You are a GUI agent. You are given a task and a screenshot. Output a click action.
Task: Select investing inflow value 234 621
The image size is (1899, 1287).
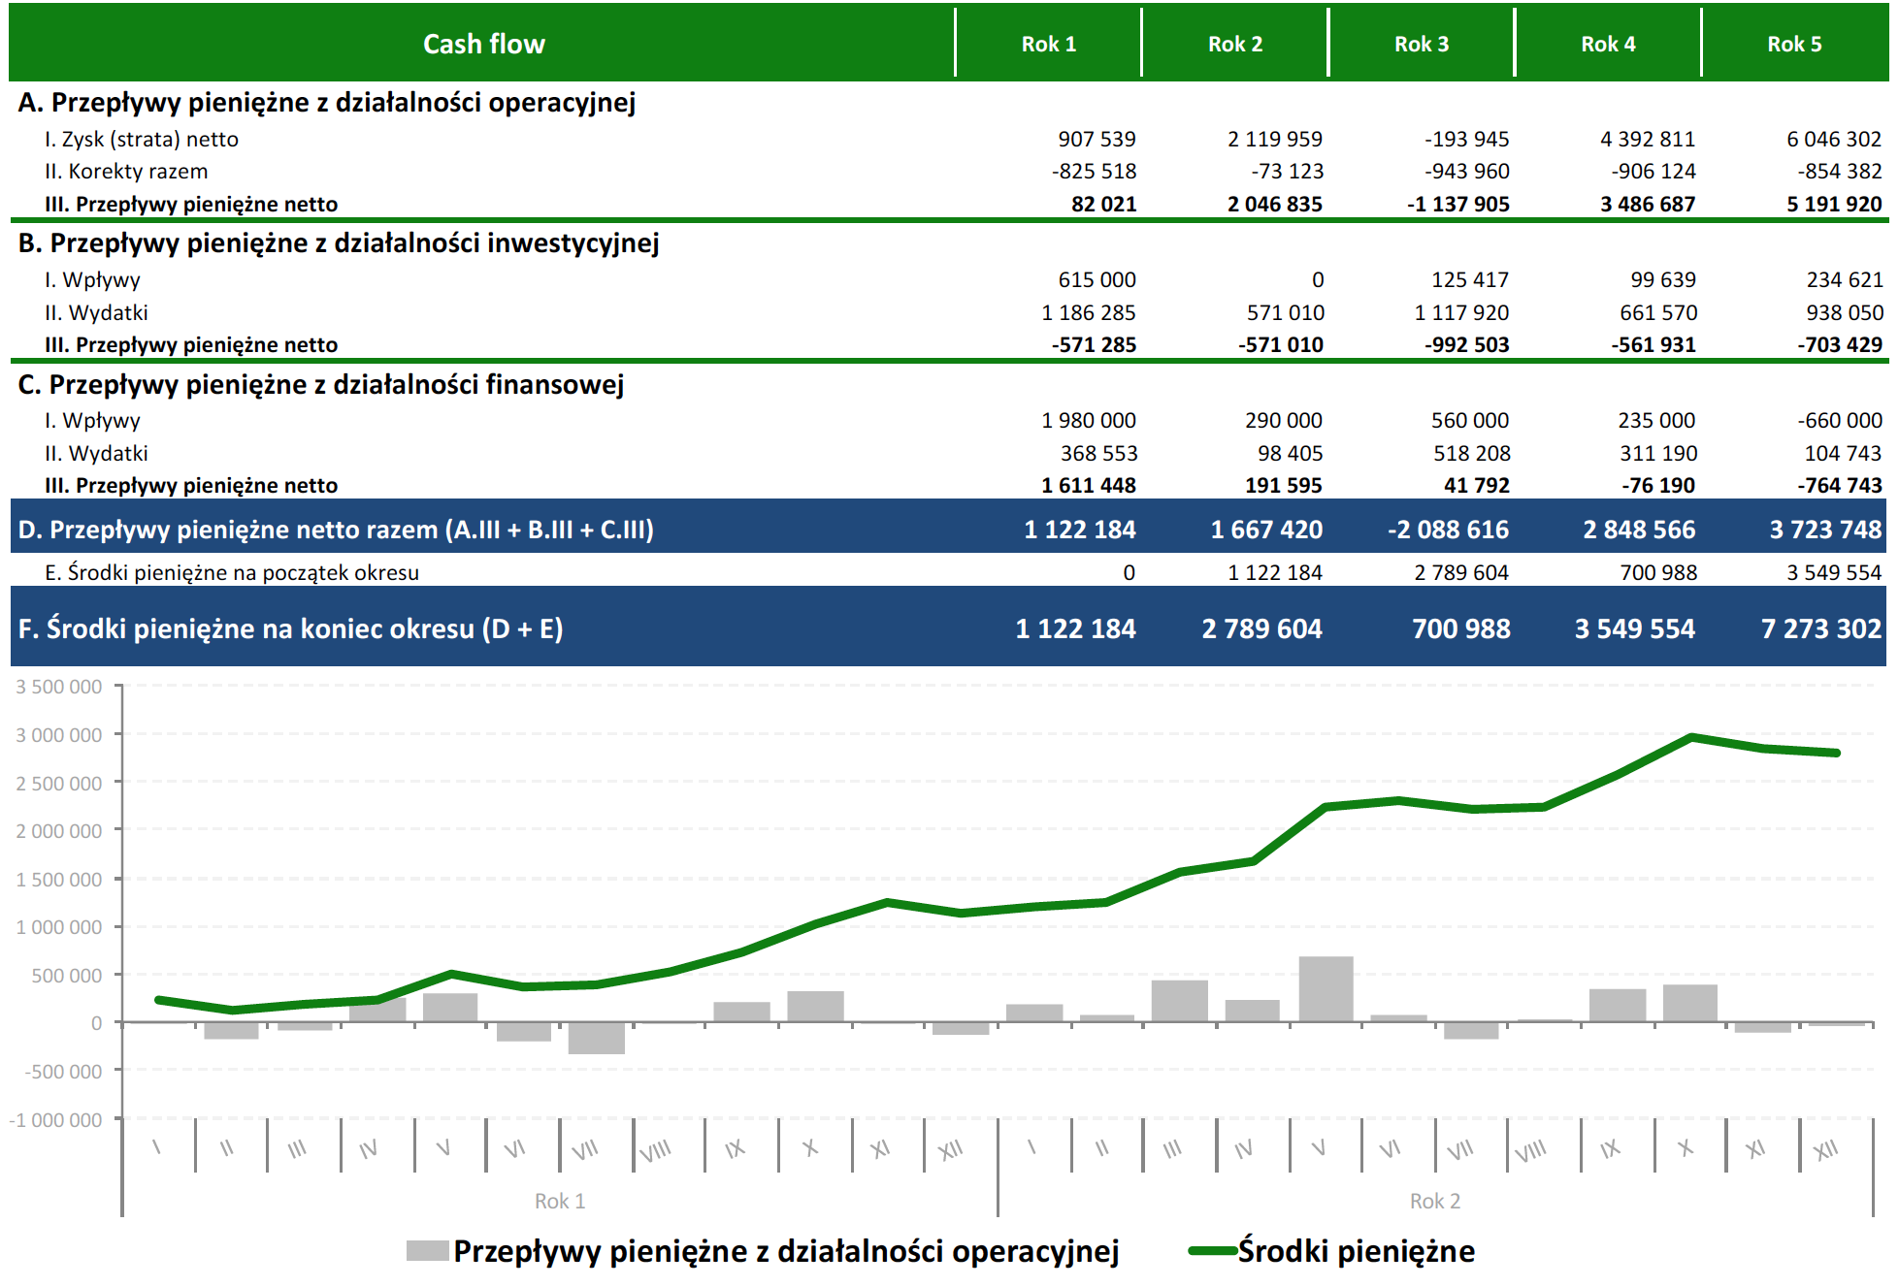1844,280
